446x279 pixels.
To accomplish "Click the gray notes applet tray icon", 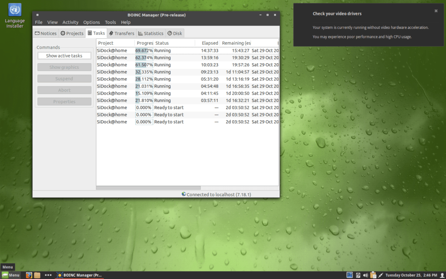I will pos(358,275).
